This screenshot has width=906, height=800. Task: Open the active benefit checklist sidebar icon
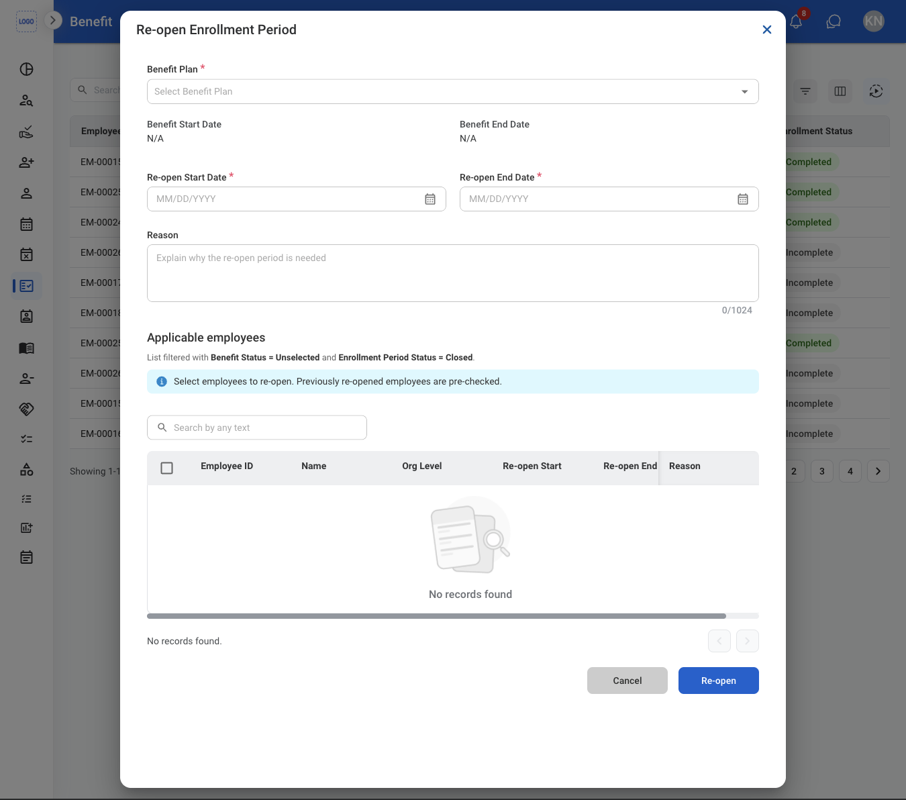tap(27, 286)
